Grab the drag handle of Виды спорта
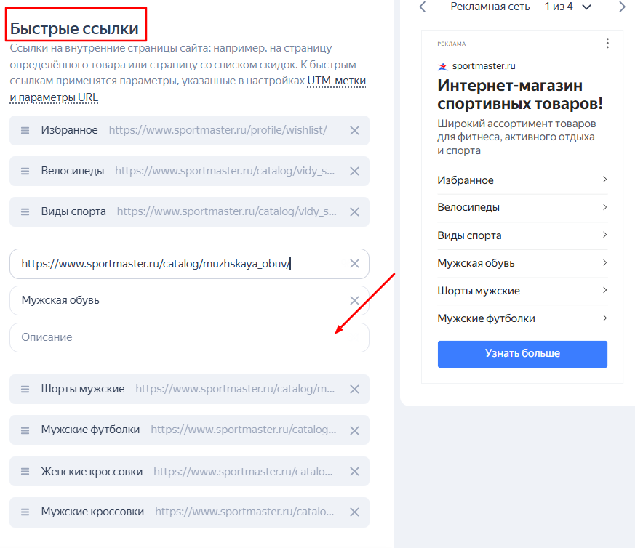The image size is (635, 548). point(25,211)
